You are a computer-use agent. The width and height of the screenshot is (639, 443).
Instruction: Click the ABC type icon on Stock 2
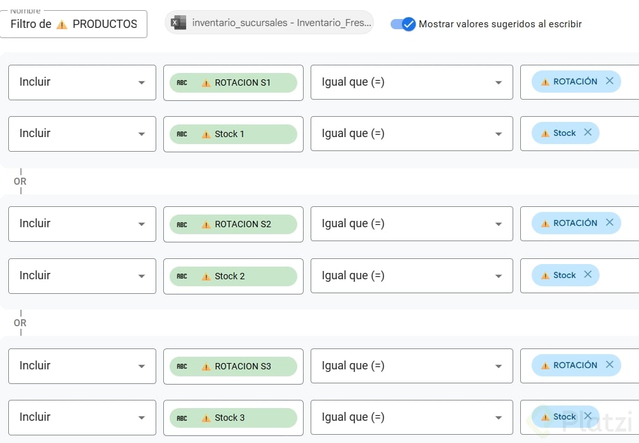pos(182,276)
